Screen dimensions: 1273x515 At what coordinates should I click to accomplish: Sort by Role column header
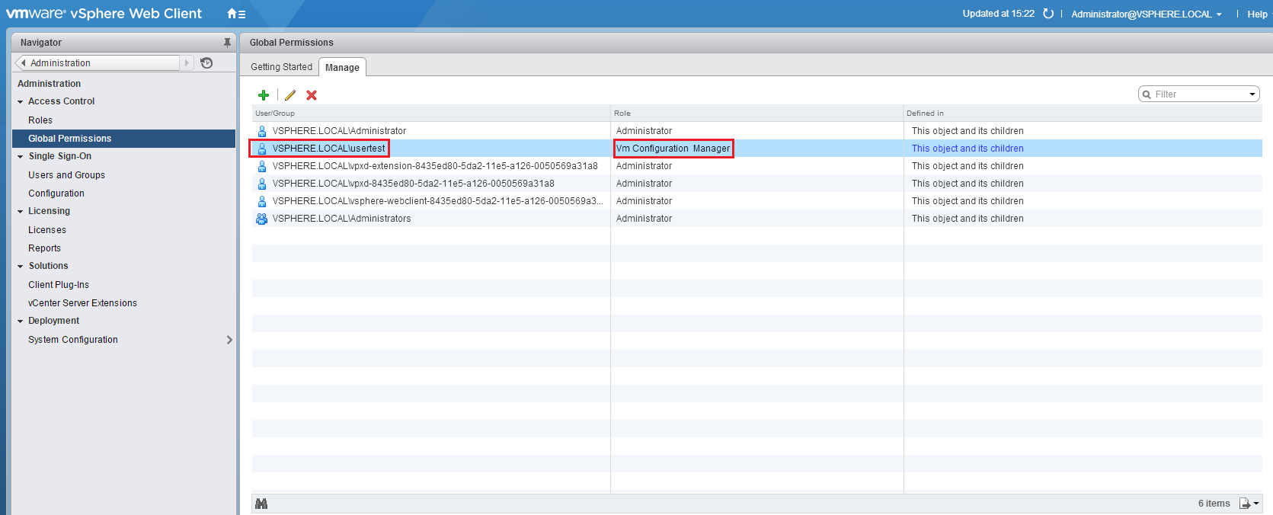point(757,114)
